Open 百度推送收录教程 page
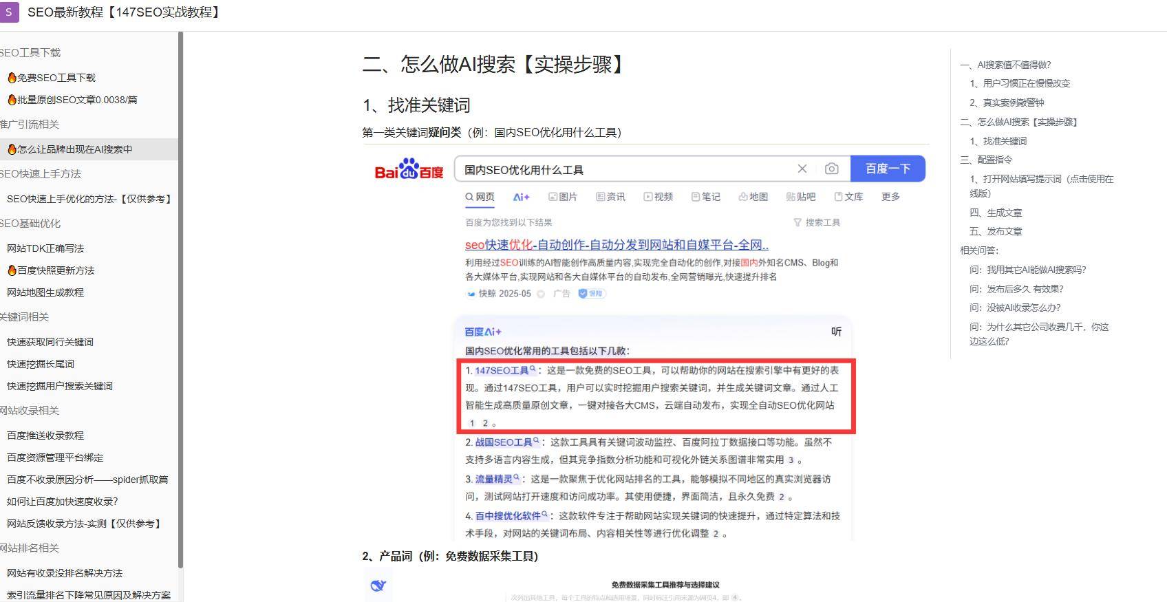Viewport: 1167px width, 602px height. click(x=45, y=436)
